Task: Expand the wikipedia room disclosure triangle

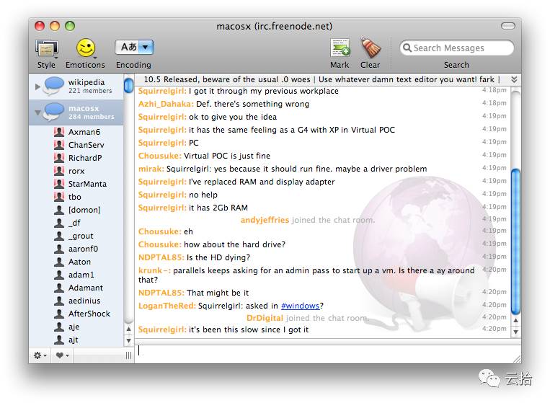Action: (37, 87)
